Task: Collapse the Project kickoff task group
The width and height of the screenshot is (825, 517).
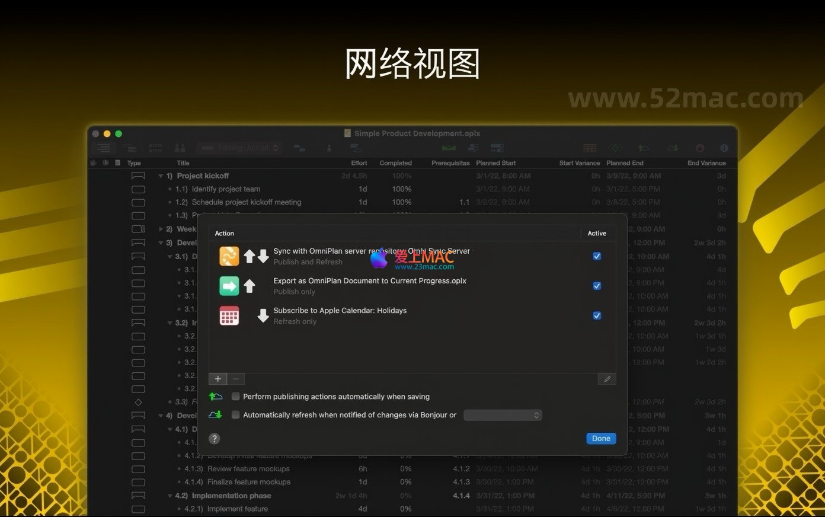Action: [x=161, y=176]
